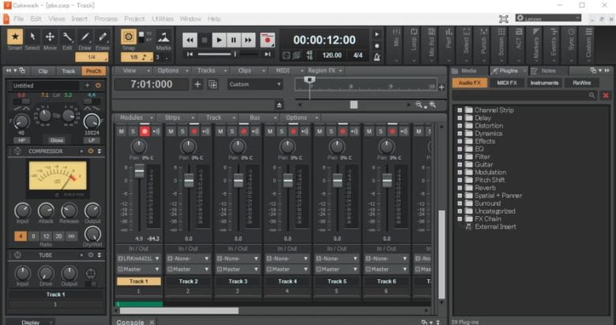Arm Track 4 for recording
The image size is (616, 325).
click(x=293, y=132)
